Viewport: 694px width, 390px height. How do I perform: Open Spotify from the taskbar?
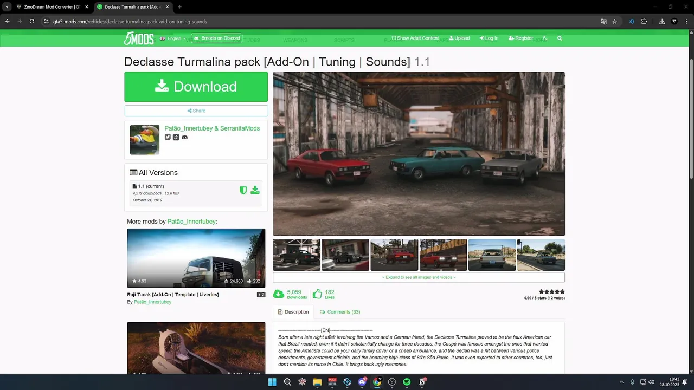click(407, 382)
